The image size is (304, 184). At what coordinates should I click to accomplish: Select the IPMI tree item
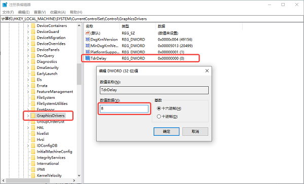(x=41, y=170)
